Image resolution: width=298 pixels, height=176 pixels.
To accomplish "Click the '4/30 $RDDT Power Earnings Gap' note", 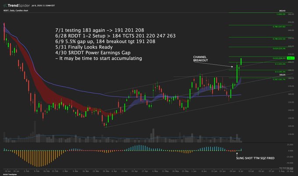I will (x=93, y=53).
